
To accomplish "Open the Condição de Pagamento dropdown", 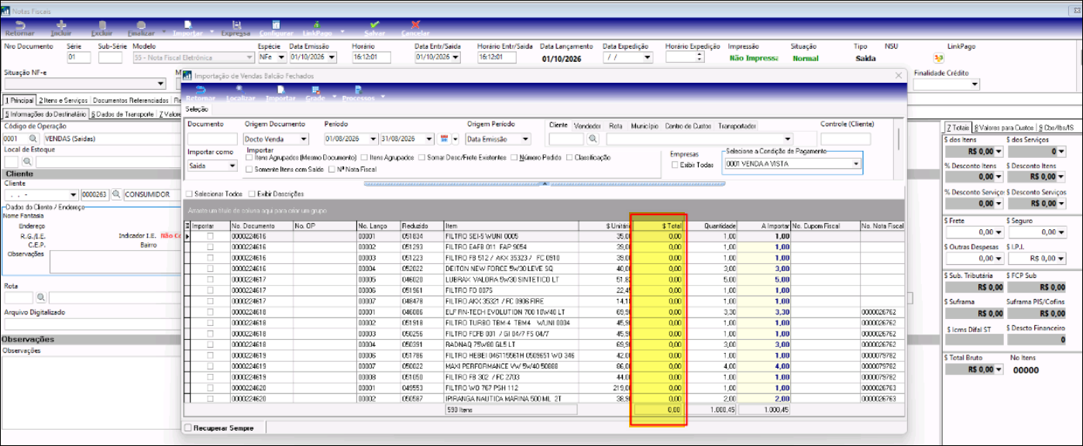I will 856,164.
